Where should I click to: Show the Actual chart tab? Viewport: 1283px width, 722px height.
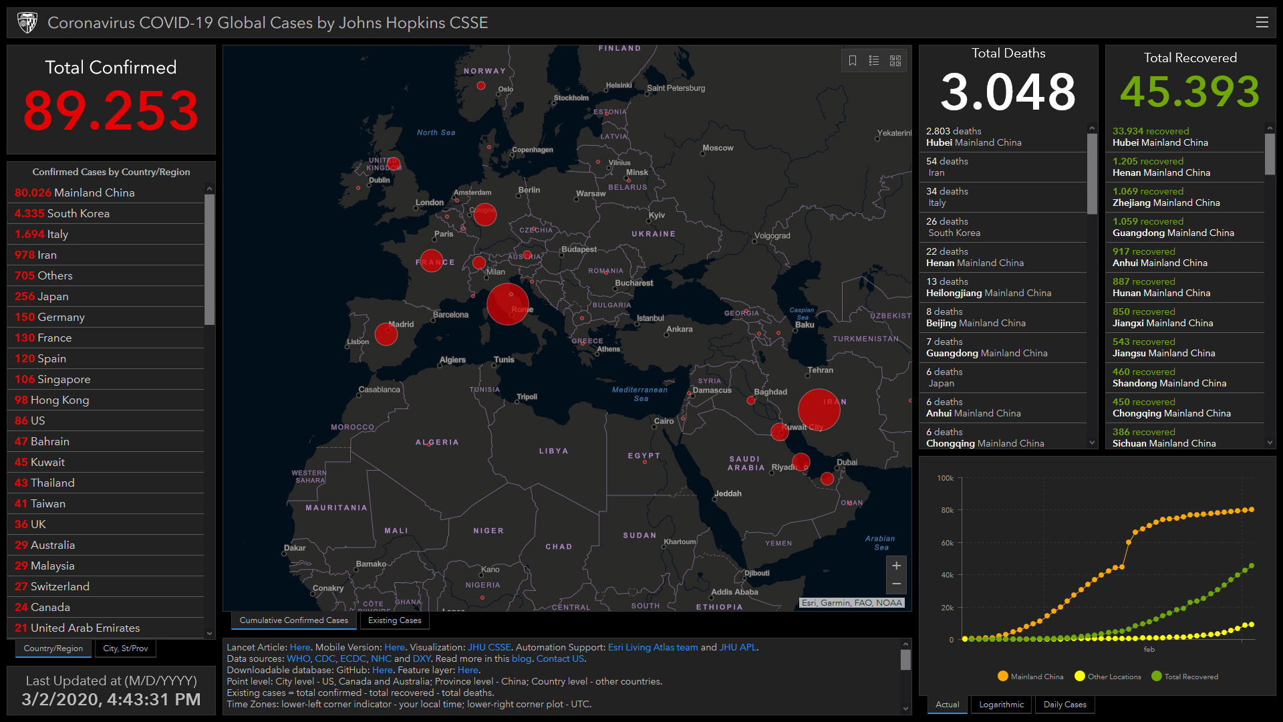pyautogui.click(x=947, y=705)
